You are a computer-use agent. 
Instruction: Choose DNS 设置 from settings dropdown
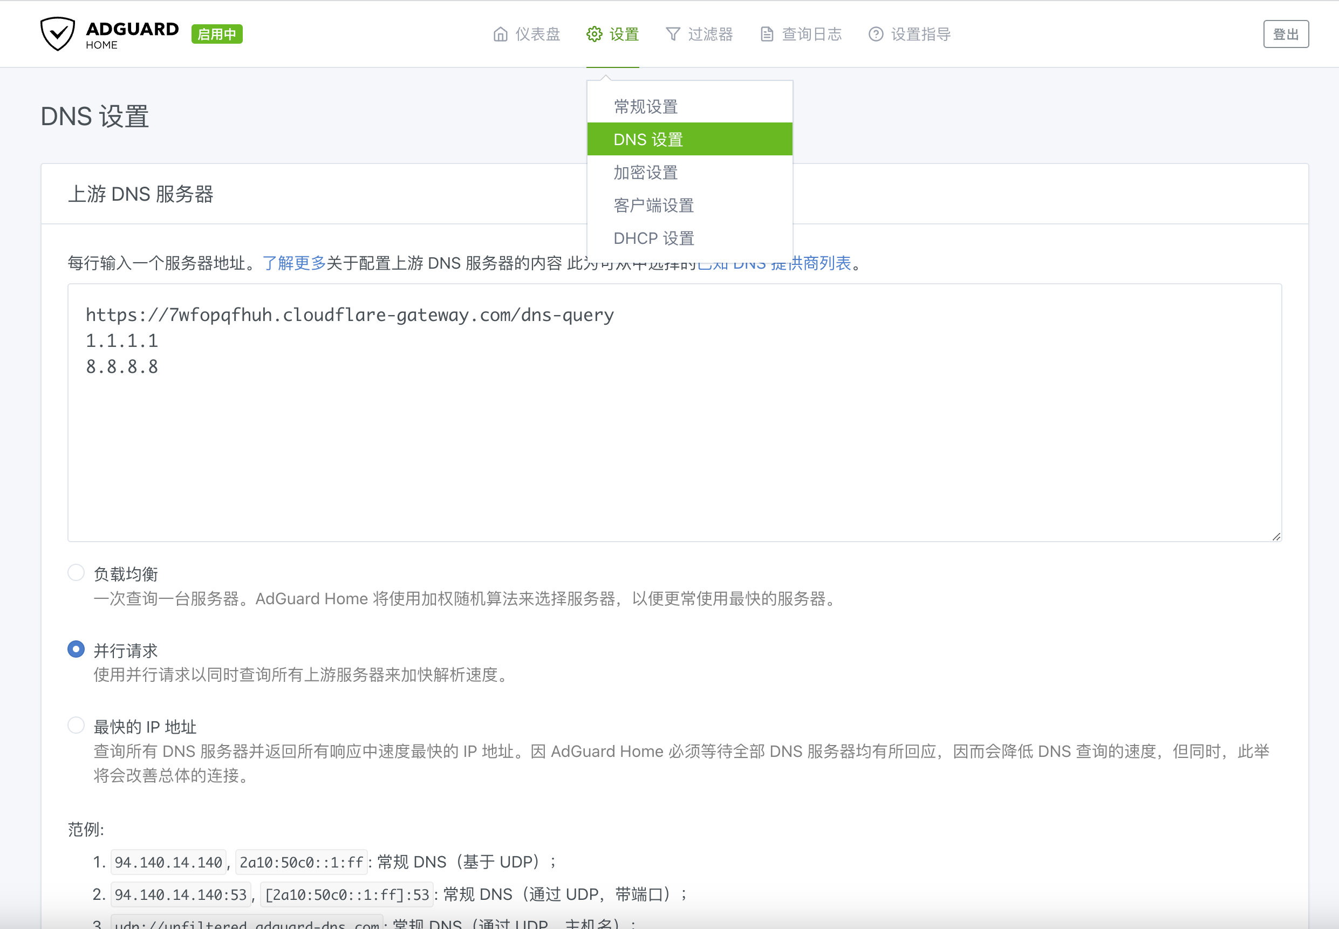[x=689, y=139]
